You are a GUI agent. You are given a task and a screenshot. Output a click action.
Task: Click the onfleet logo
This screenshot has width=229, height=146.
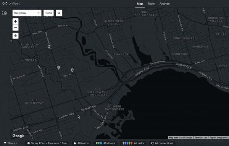11,3
